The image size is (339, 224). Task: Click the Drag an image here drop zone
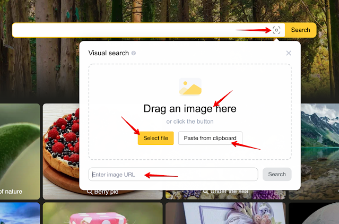pos(190,112)
